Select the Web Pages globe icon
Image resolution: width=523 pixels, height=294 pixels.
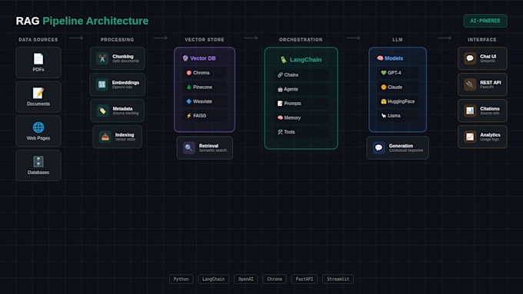click(38, 127)
